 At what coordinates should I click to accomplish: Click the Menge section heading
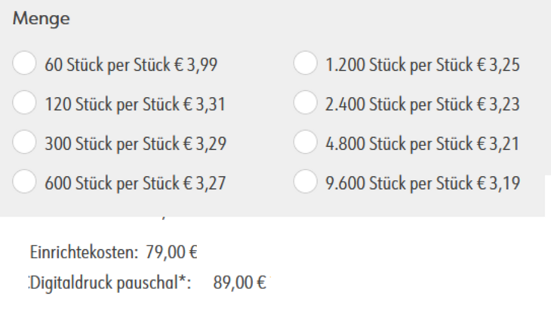click(x=42, y=20)
